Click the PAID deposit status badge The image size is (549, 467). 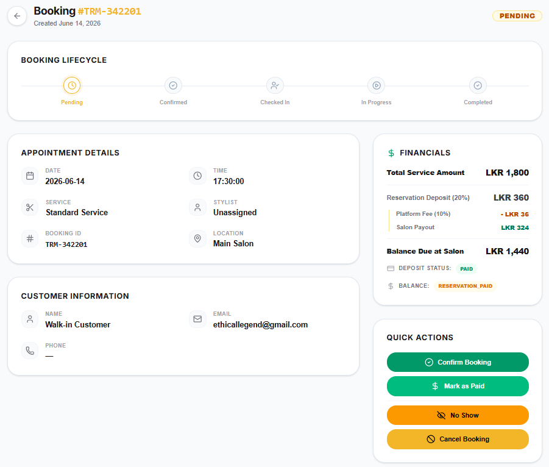click(x=466, y=269)
